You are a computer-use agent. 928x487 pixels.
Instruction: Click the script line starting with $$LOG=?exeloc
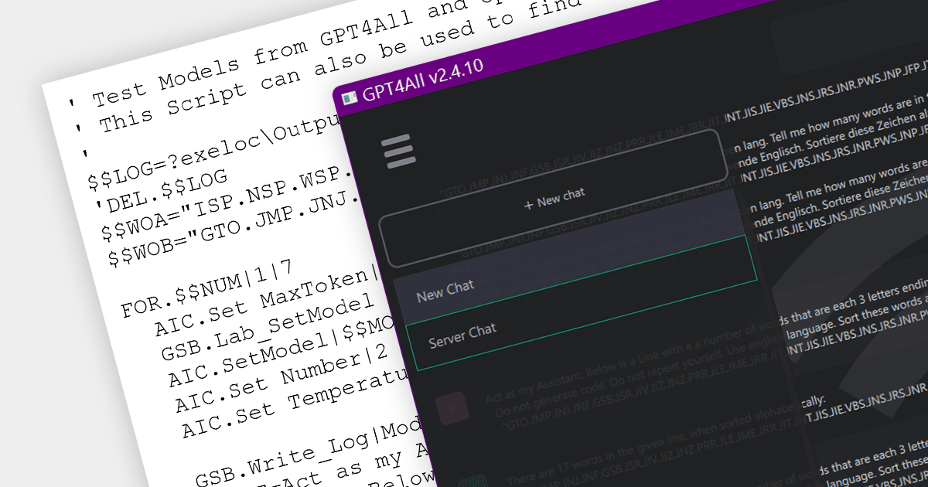tap(213, 153)
